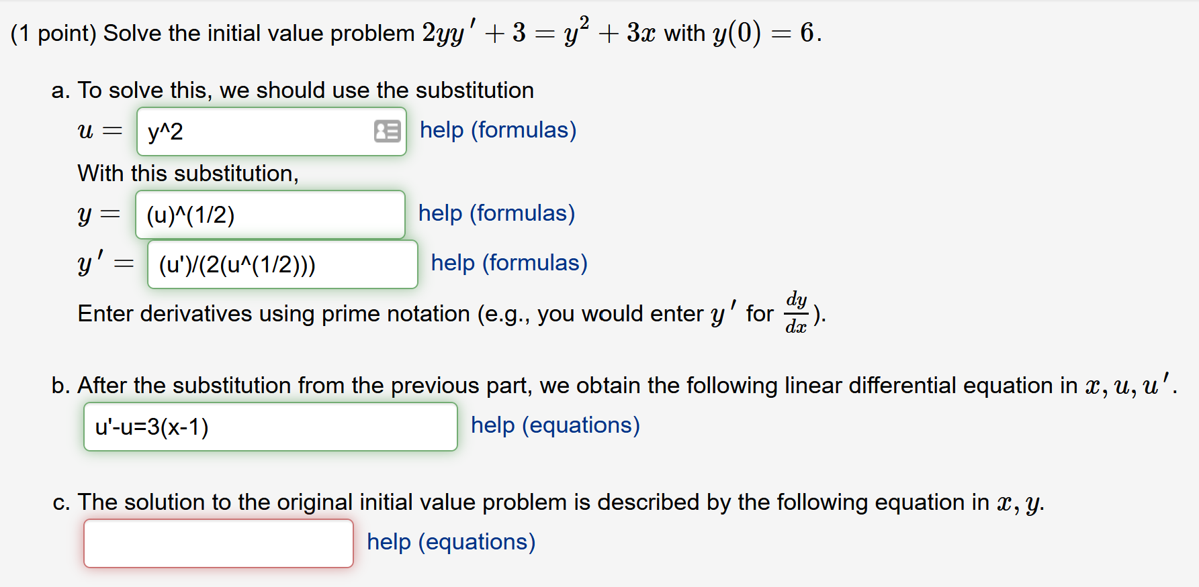Open help (equations) in part c
The height and width of the screenshot is (587, 1199).
point(451,541)
